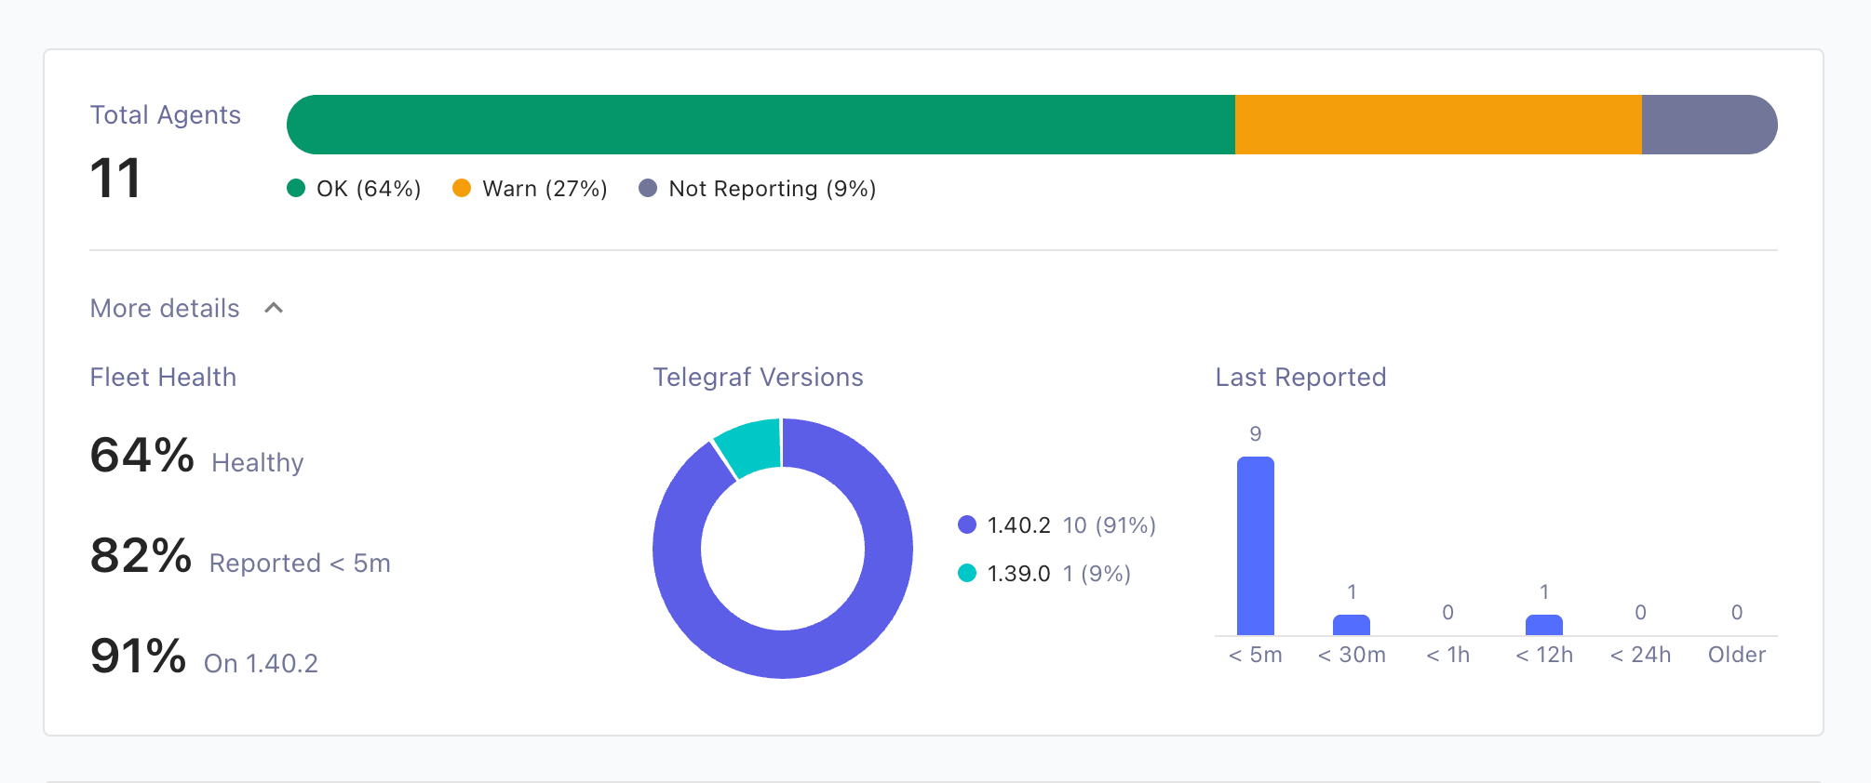Click the 1.39.0 version legend dot
The width and height of the screenshot is (1871, 783).
pos(967,573)
